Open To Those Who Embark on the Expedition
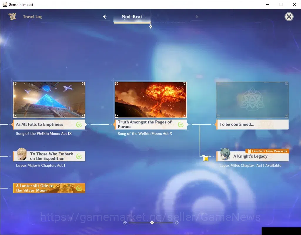 click(x=49, y=156)
